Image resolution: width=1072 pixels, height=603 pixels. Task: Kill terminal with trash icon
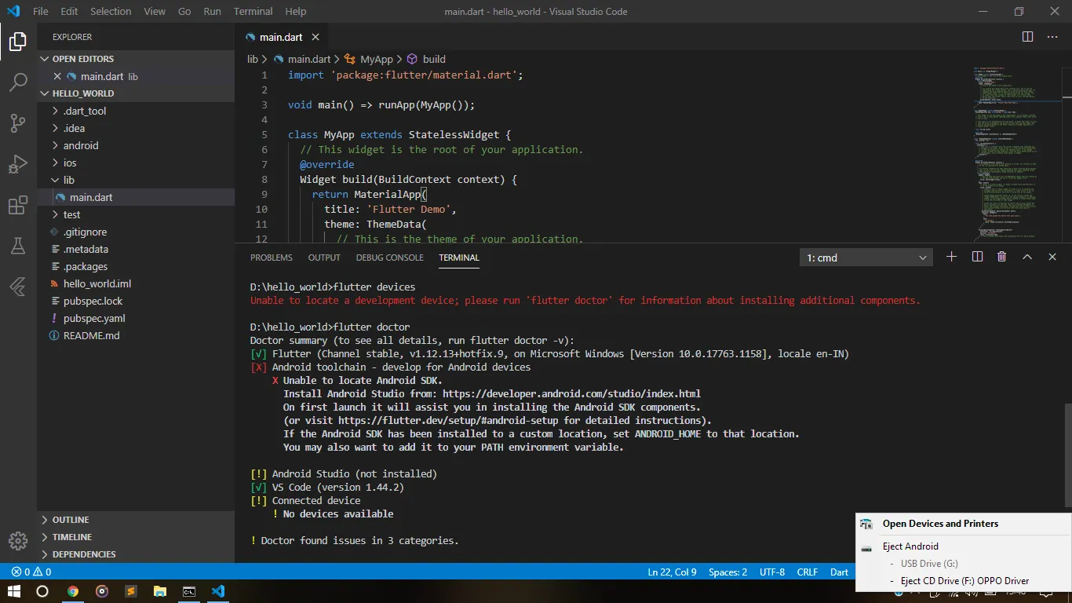[1001, 257]
